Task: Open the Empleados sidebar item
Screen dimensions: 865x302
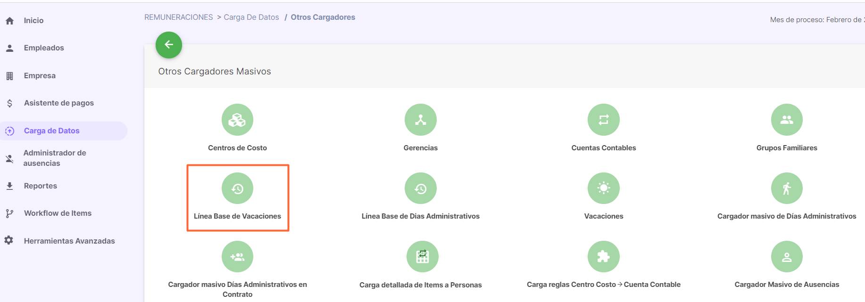Action: point(44,48)
